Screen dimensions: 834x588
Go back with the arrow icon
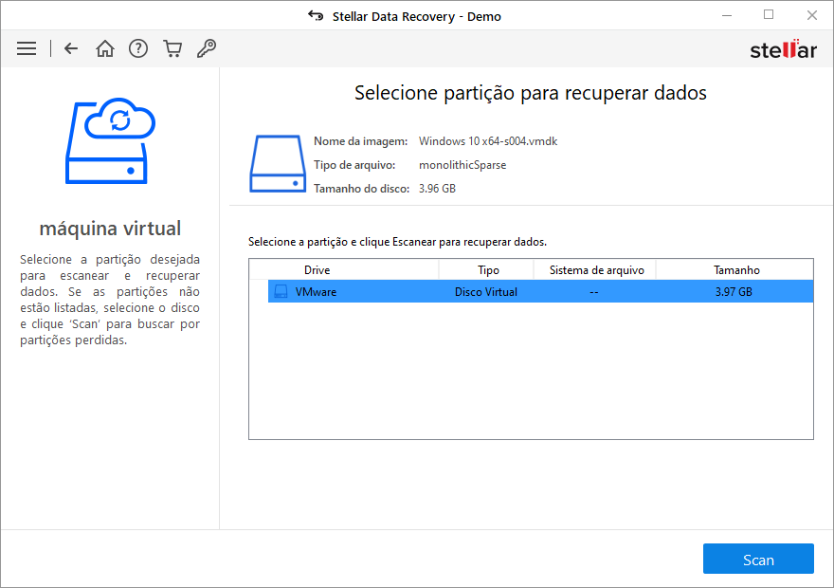[71, 48]
